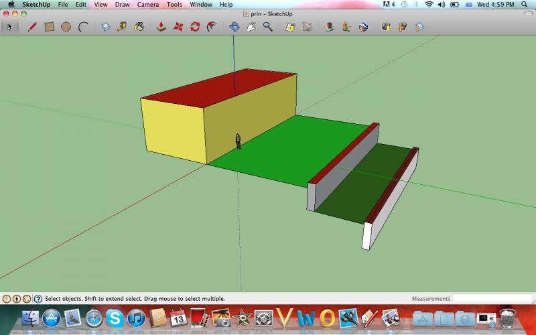This screenshot has height=335, width=536.
Task: Select the Paint Bucket tool
Action: click(x=139, y=27)
